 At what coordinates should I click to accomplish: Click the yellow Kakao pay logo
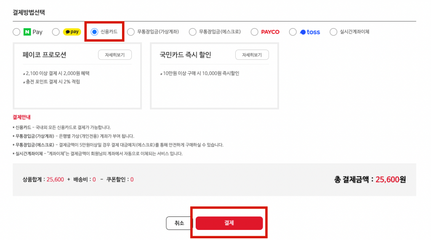[x=72, y=32]
